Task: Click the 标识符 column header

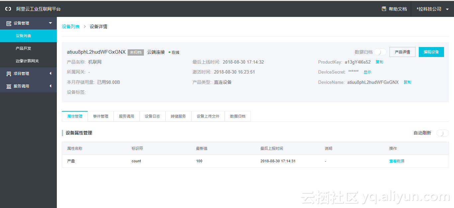Action: 137,148
